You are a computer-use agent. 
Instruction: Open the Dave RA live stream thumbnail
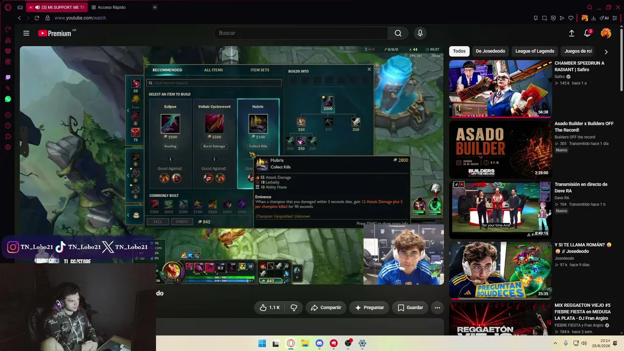pos(500,210)
